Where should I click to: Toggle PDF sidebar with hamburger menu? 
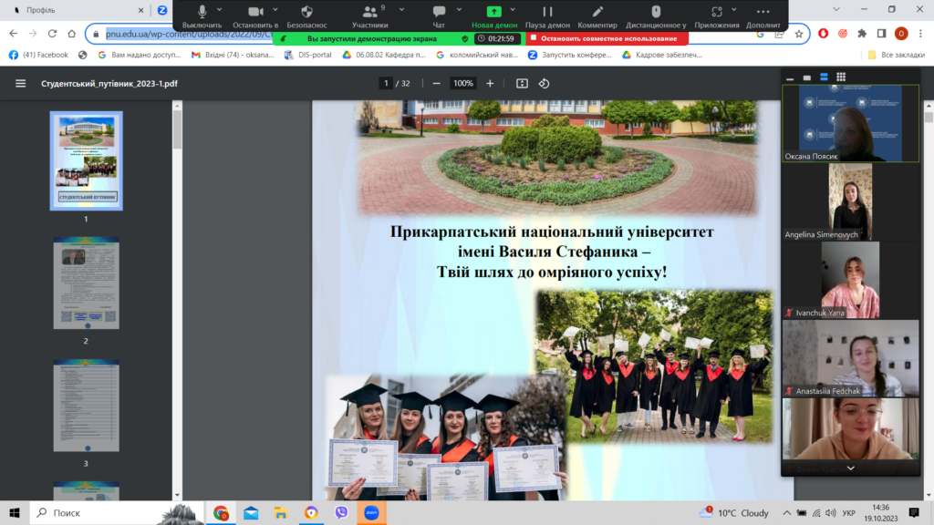coord(20,83)
